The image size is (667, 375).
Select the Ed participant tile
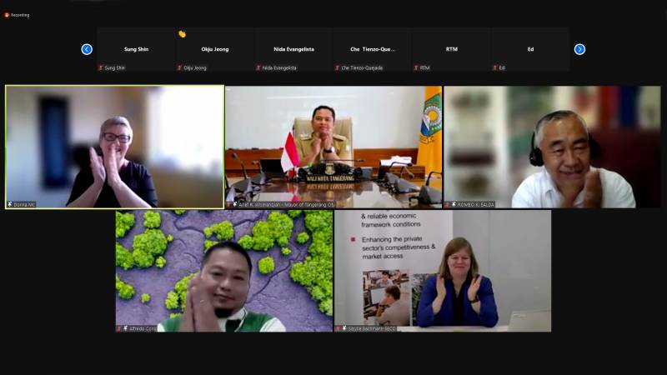tap(530, 49)
